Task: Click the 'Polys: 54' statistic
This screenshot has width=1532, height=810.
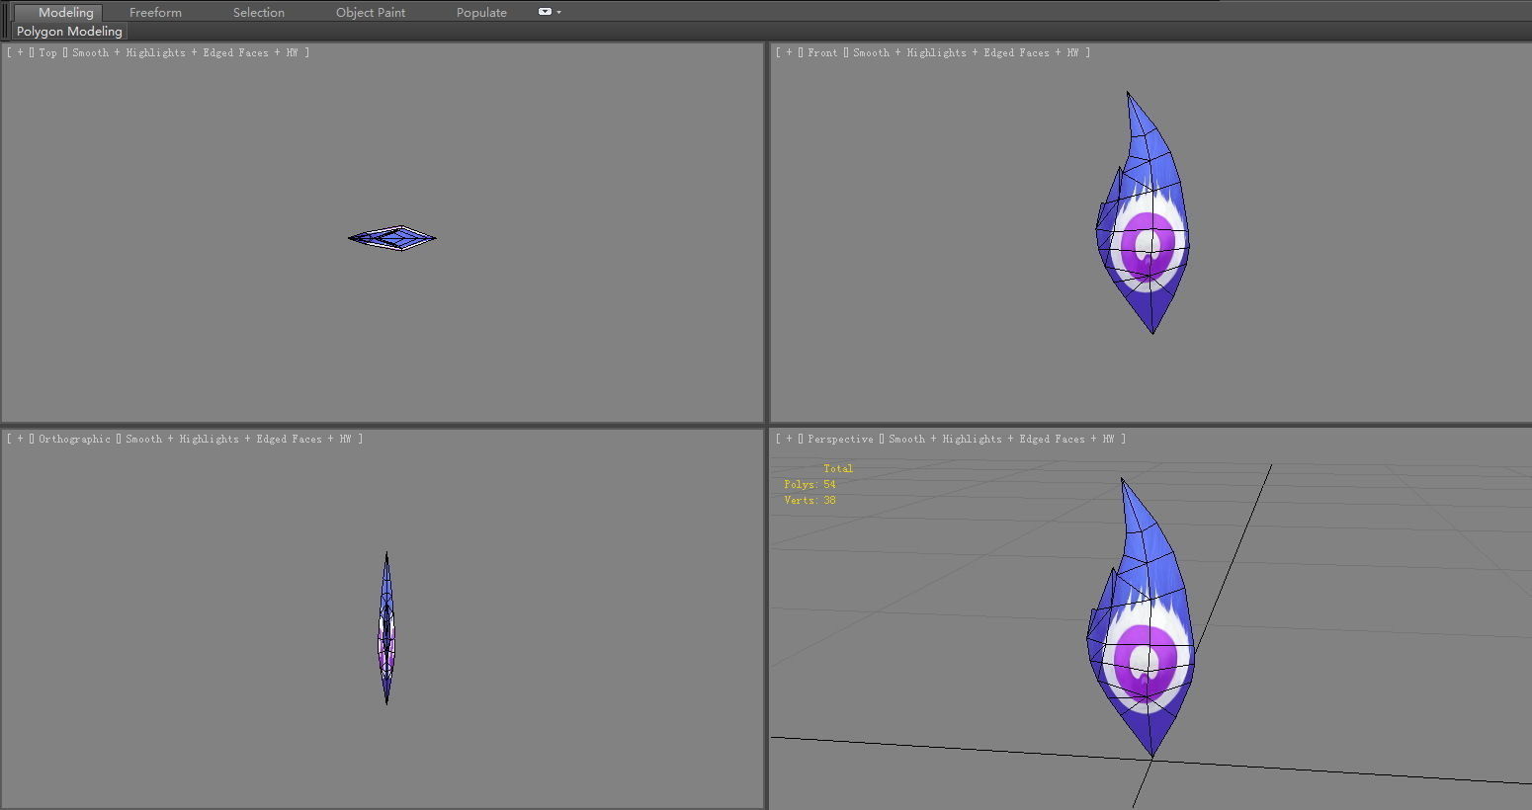Action: click(x=809, y=484)
